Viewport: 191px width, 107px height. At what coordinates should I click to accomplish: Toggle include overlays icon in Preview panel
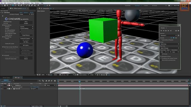pyautogui.click(x=176, y=38)
